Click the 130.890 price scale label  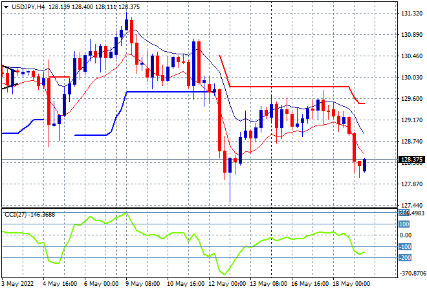(x=411, y=35)
